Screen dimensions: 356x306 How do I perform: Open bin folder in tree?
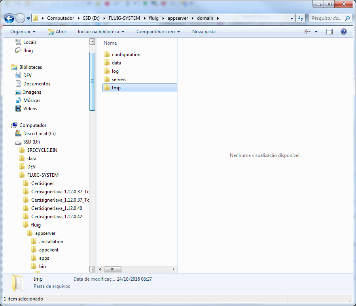(42, 266)
